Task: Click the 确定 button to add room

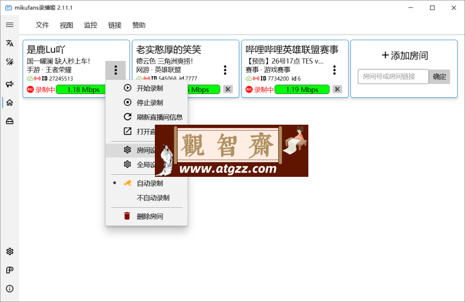Action: 439,77
